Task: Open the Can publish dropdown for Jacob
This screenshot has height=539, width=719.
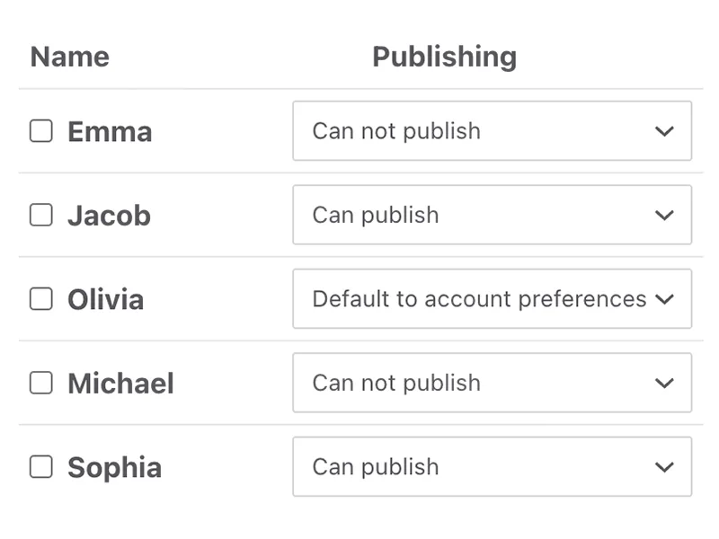Action: click(493, 215)
